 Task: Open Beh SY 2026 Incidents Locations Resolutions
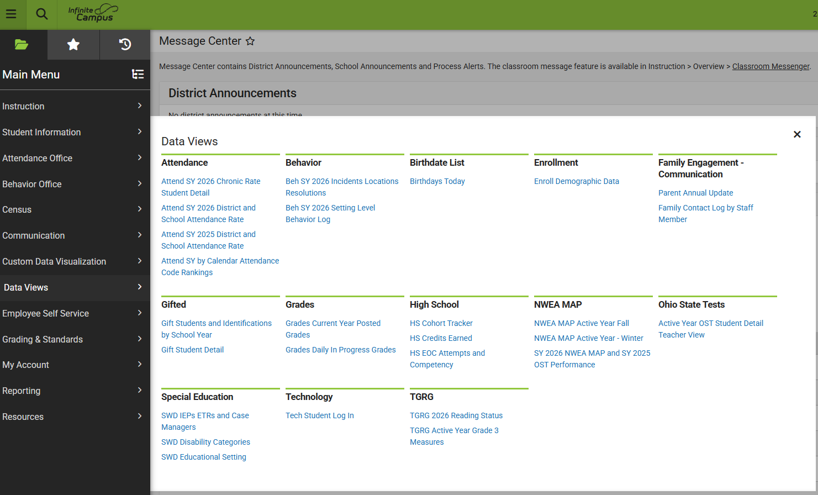pyautogui.click(x=342, y=187)
